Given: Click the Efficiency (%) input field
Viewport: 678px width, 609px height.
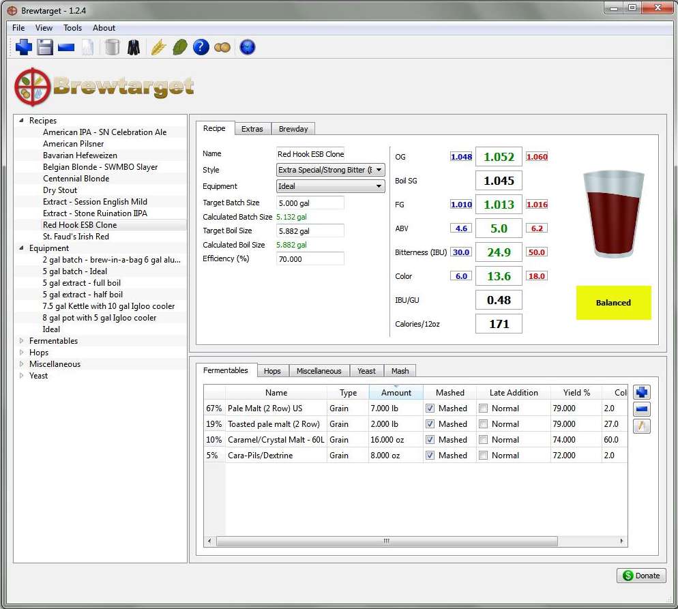Looking at the screenshot, I should 310,259.
